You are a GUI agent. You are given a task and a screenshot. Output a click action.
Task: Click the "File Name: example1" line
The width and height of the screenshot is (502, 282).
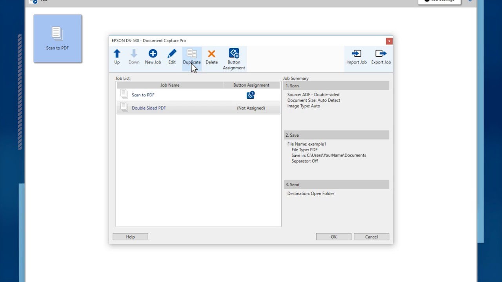pos(307,144)
